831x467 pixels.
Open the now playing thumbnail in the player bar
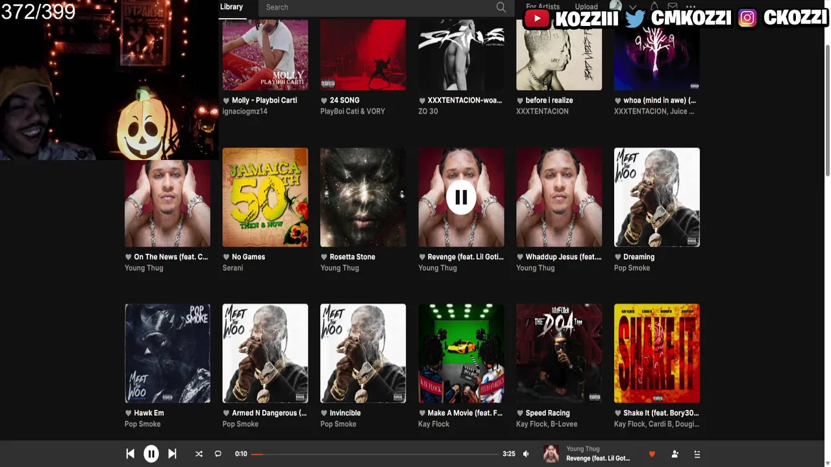click(x=551, y=454)
